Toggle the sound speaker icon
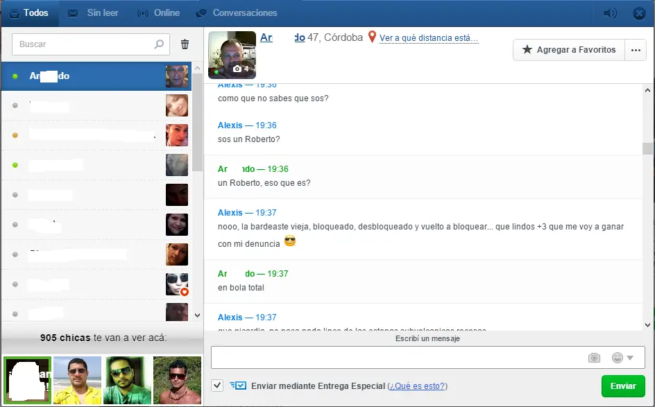 pos(610,13)
